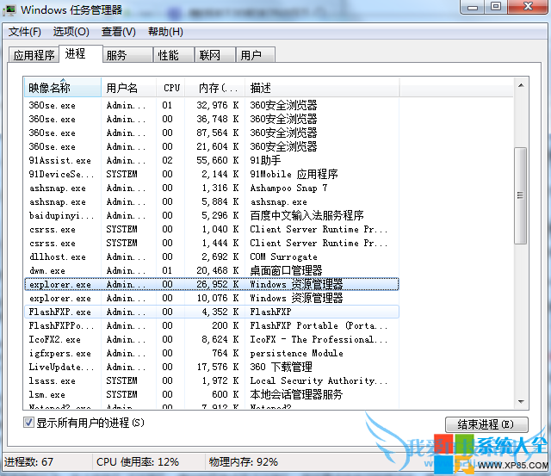Click description 桌面窗口管理器
Image resolution: width=551 pixels, height=476 pixels.
click(286, 270)
